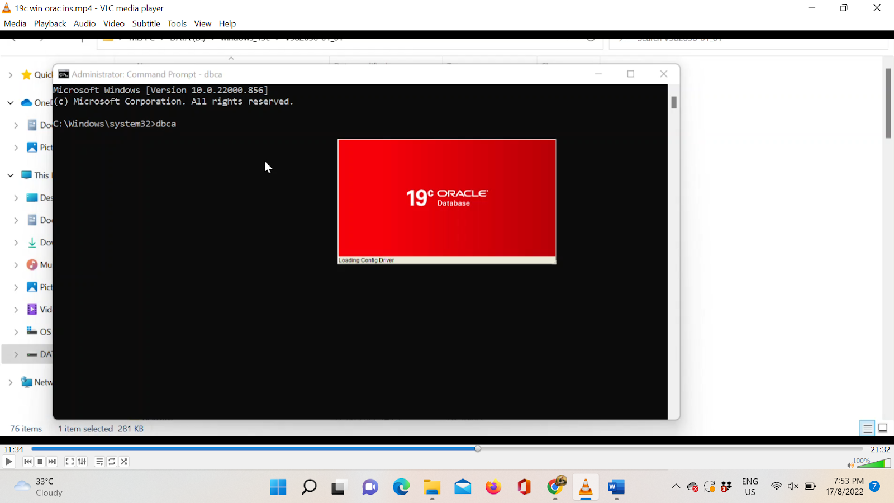
Task: Launch Chat from the taskbar
Action: (x=370, y=487)
